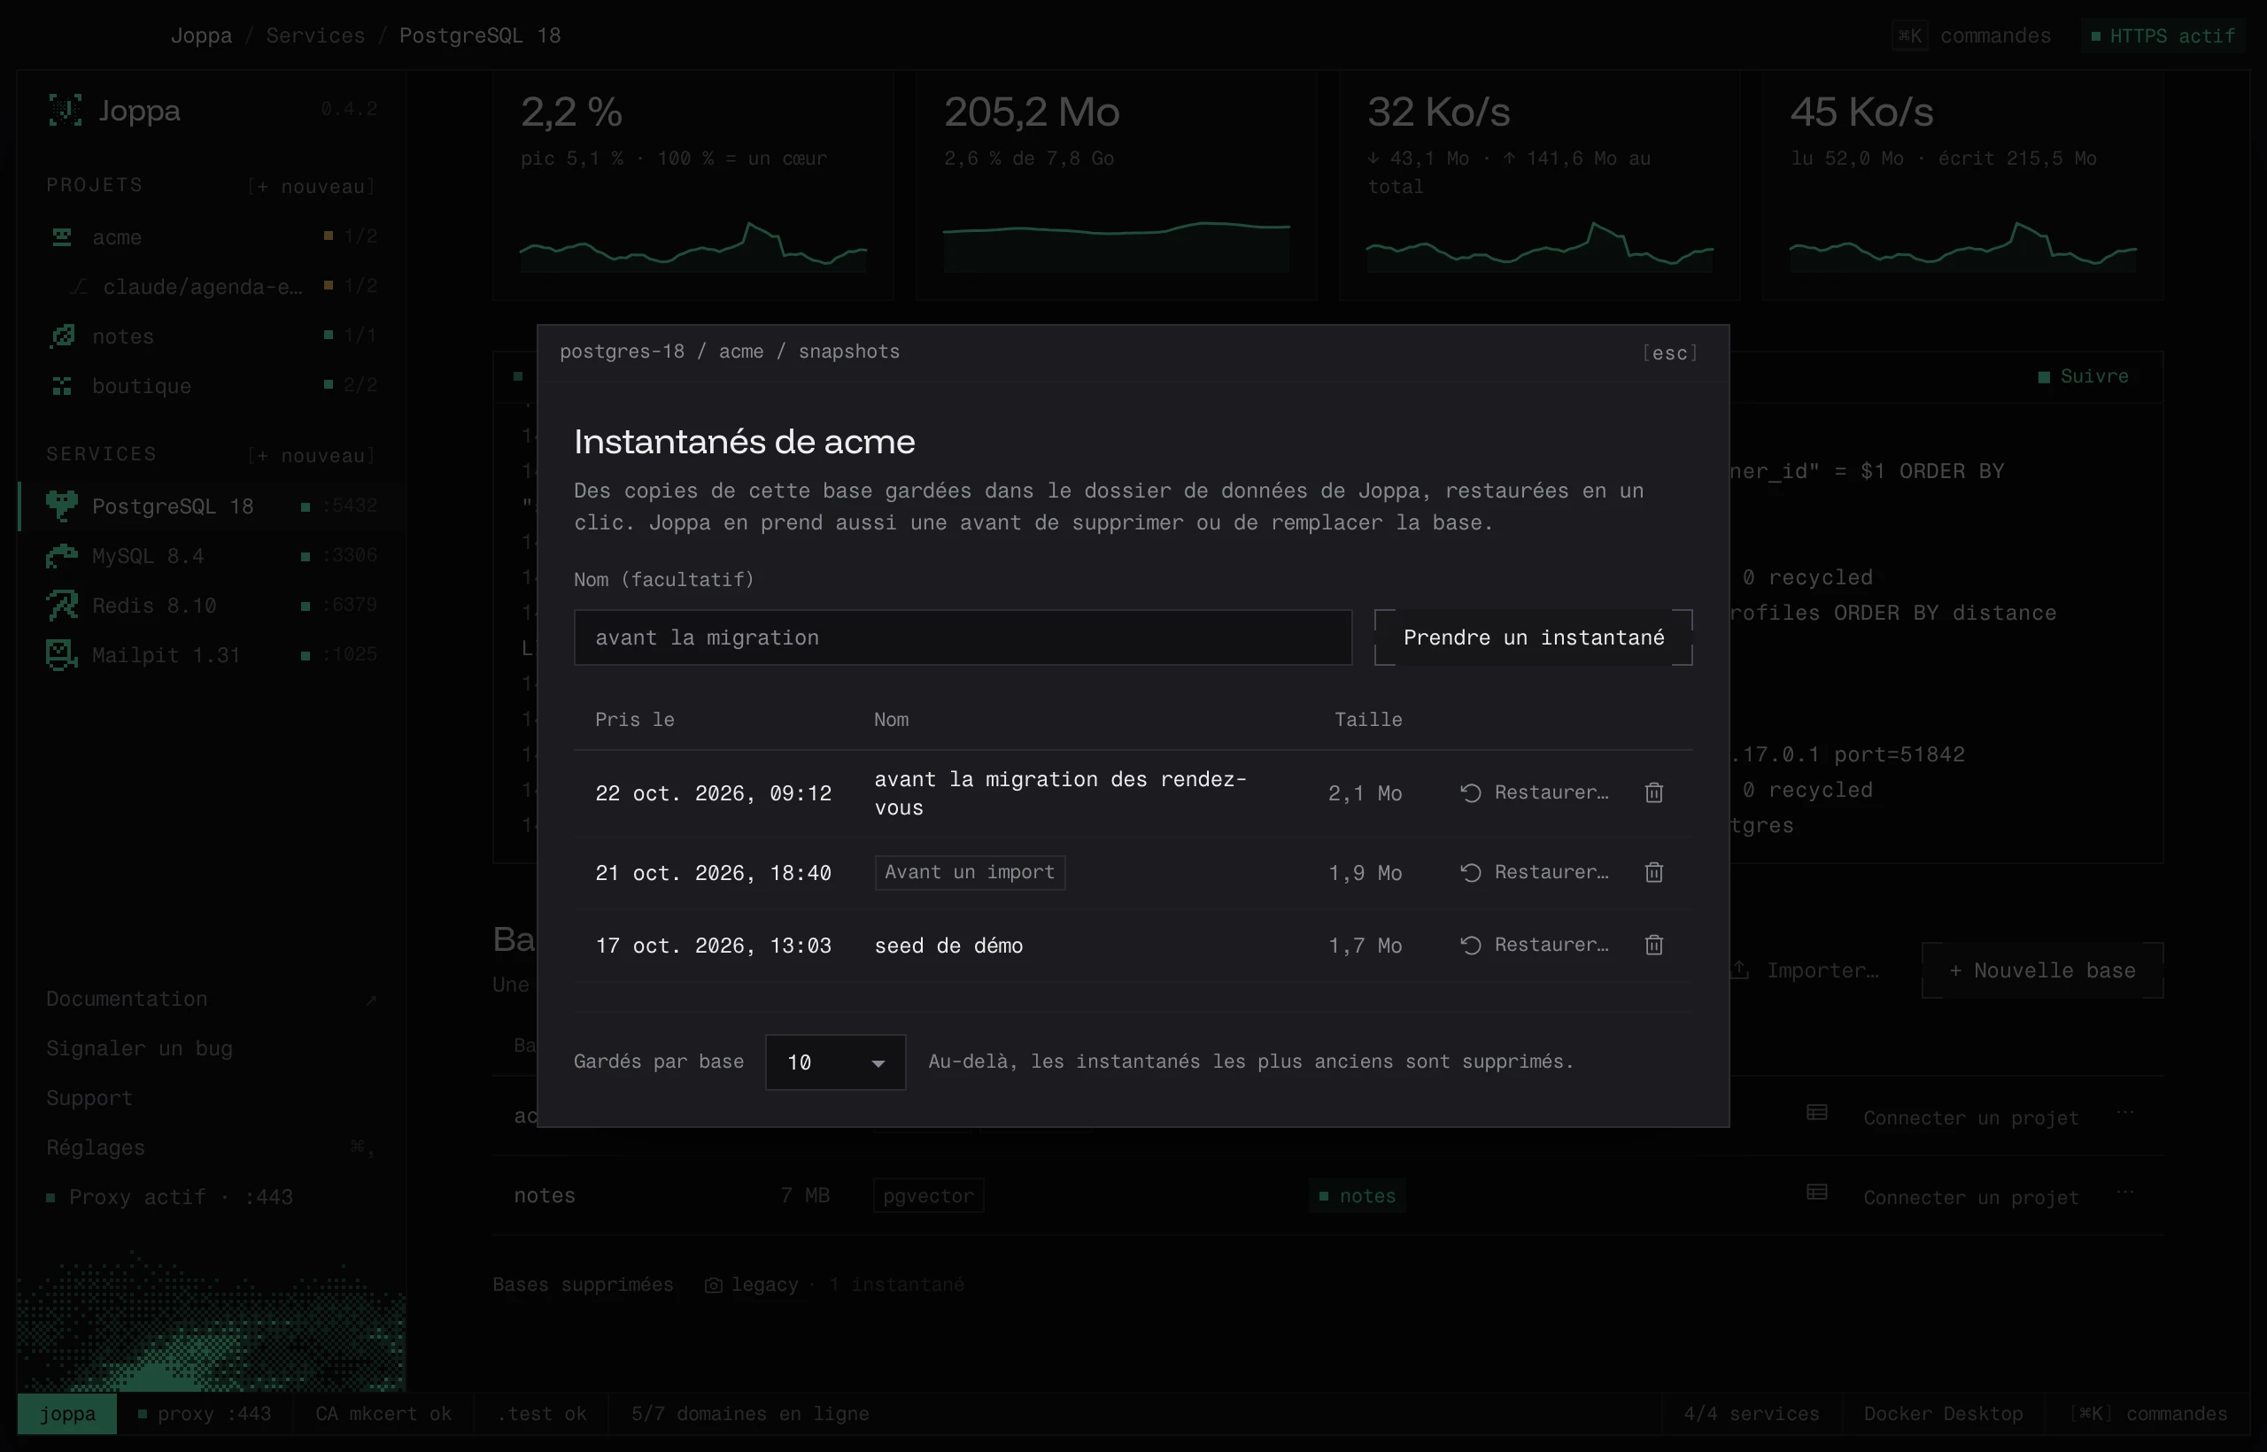Open the Documentation link
This screenshot has height=1452, width=2267.
(x=212, y=999)
